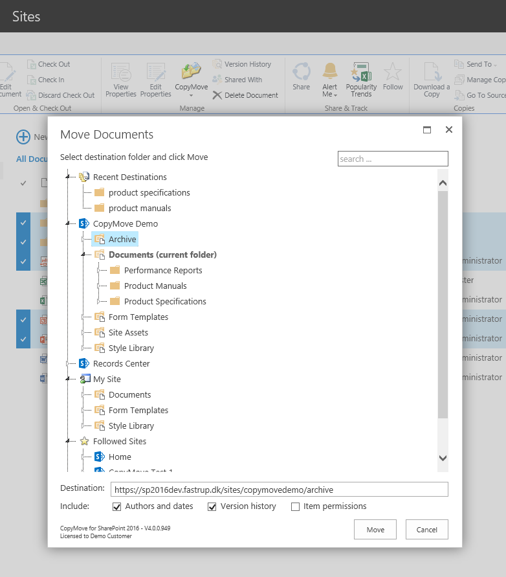506x577 pixels.
Task: Select Records Center site icon
Action: tap(84, 363)
